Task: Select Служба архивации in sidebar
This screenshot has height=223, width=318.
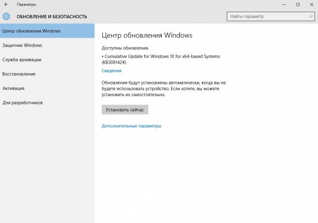Action: 47,59
